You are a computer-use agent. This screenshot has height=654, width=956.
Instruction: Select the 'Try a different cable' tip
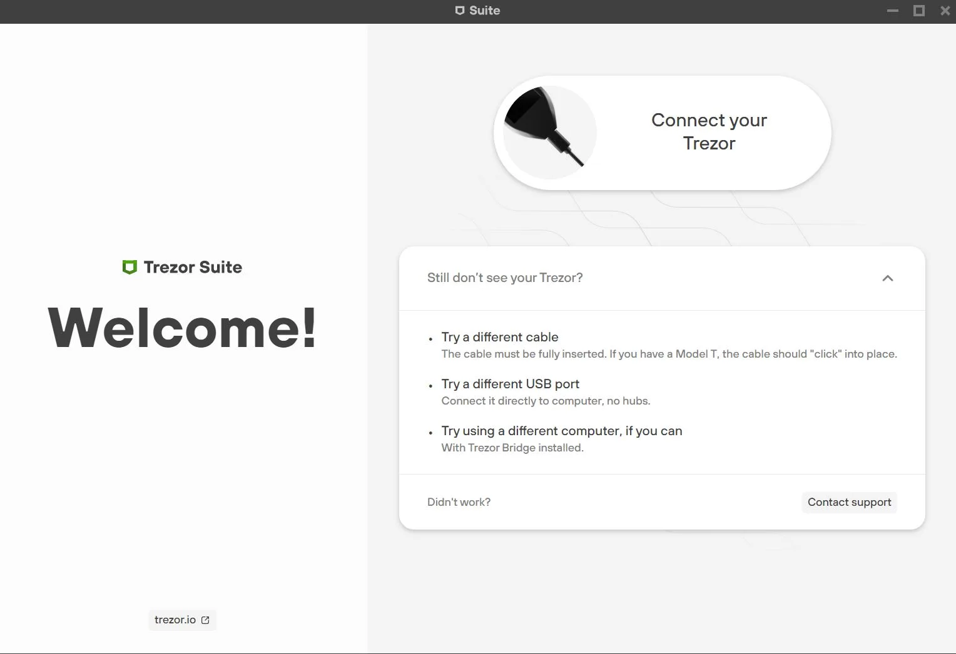click(x=499, y=337)
